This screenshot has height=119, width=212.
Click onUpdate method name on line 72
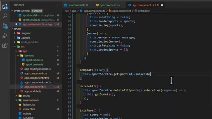tap(86, 70)
